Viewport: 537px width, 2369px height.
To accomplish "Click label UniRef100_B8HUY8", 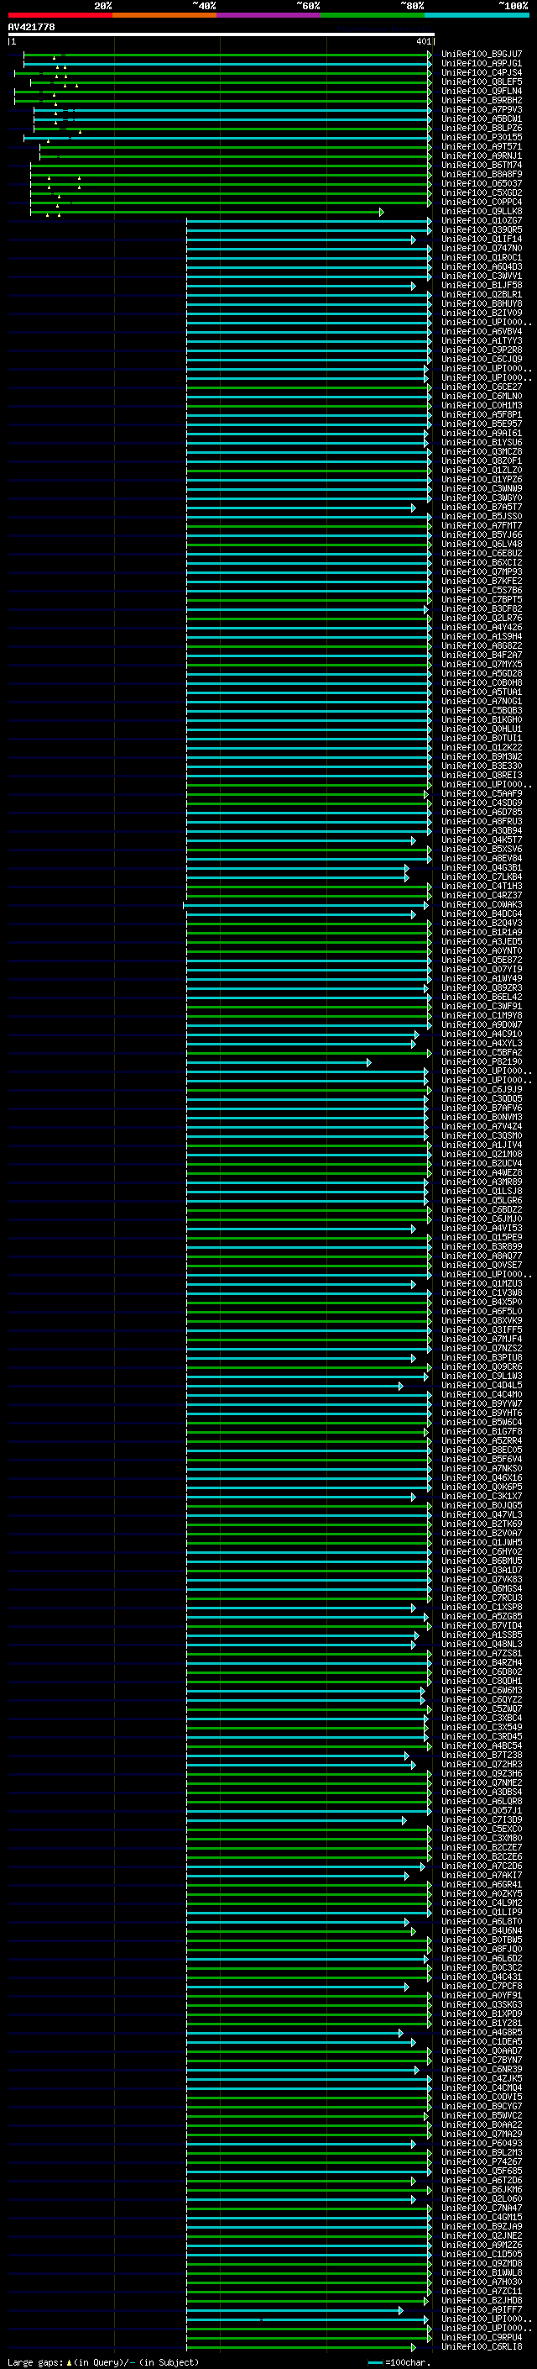I will tap(482, 303).
